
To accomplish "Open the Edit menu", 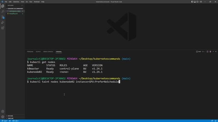I will pos(10,2).
